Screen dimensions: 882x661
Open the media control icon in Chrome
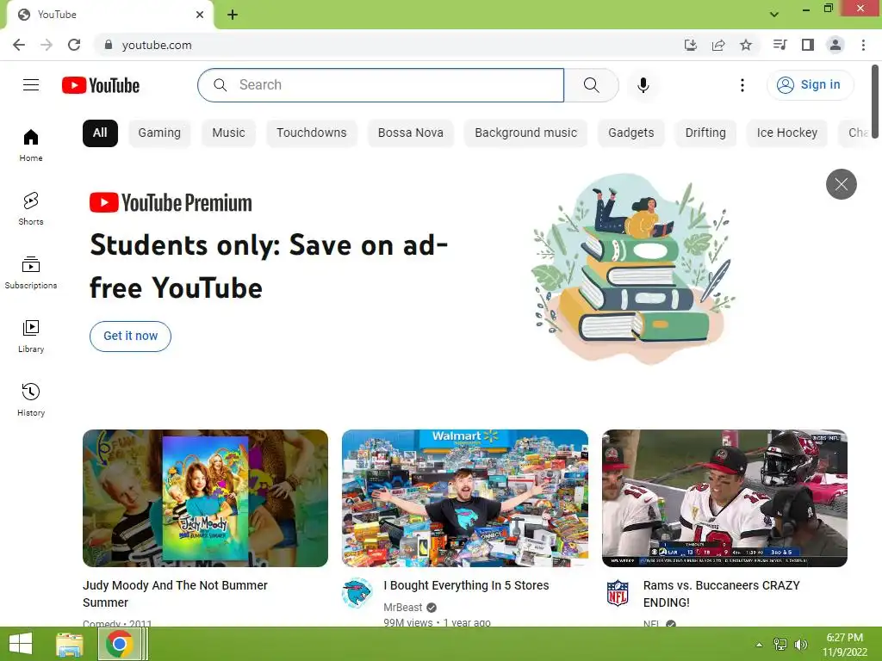[780, 45]
